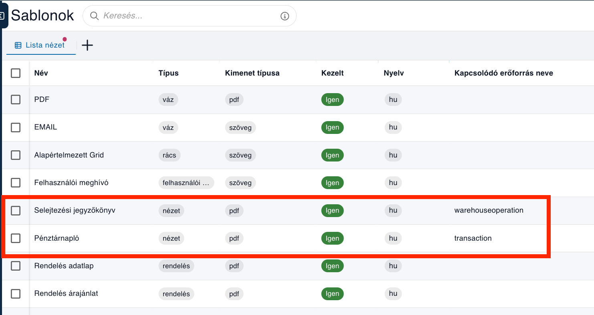
Task: Open the Rendelés adatlap template
Action: pyautogui.click(x=64, y=266)
